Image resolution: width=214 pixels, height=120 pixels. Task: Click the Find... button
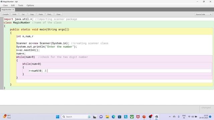click(x=49, y=14)
